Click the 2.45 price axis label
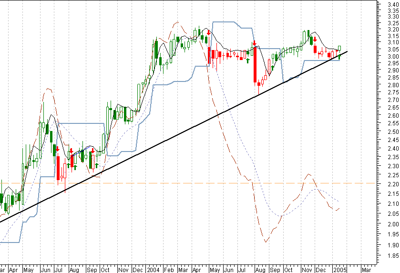Image resolution: width=400 pixels, height=273 pixels. (x=393, y=140)
